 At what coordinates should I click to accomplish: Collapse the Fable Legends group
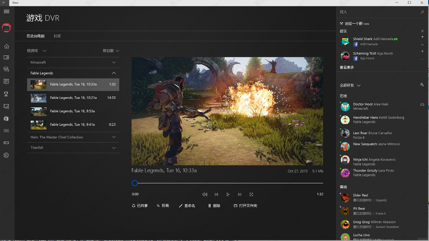coord(73,73)
